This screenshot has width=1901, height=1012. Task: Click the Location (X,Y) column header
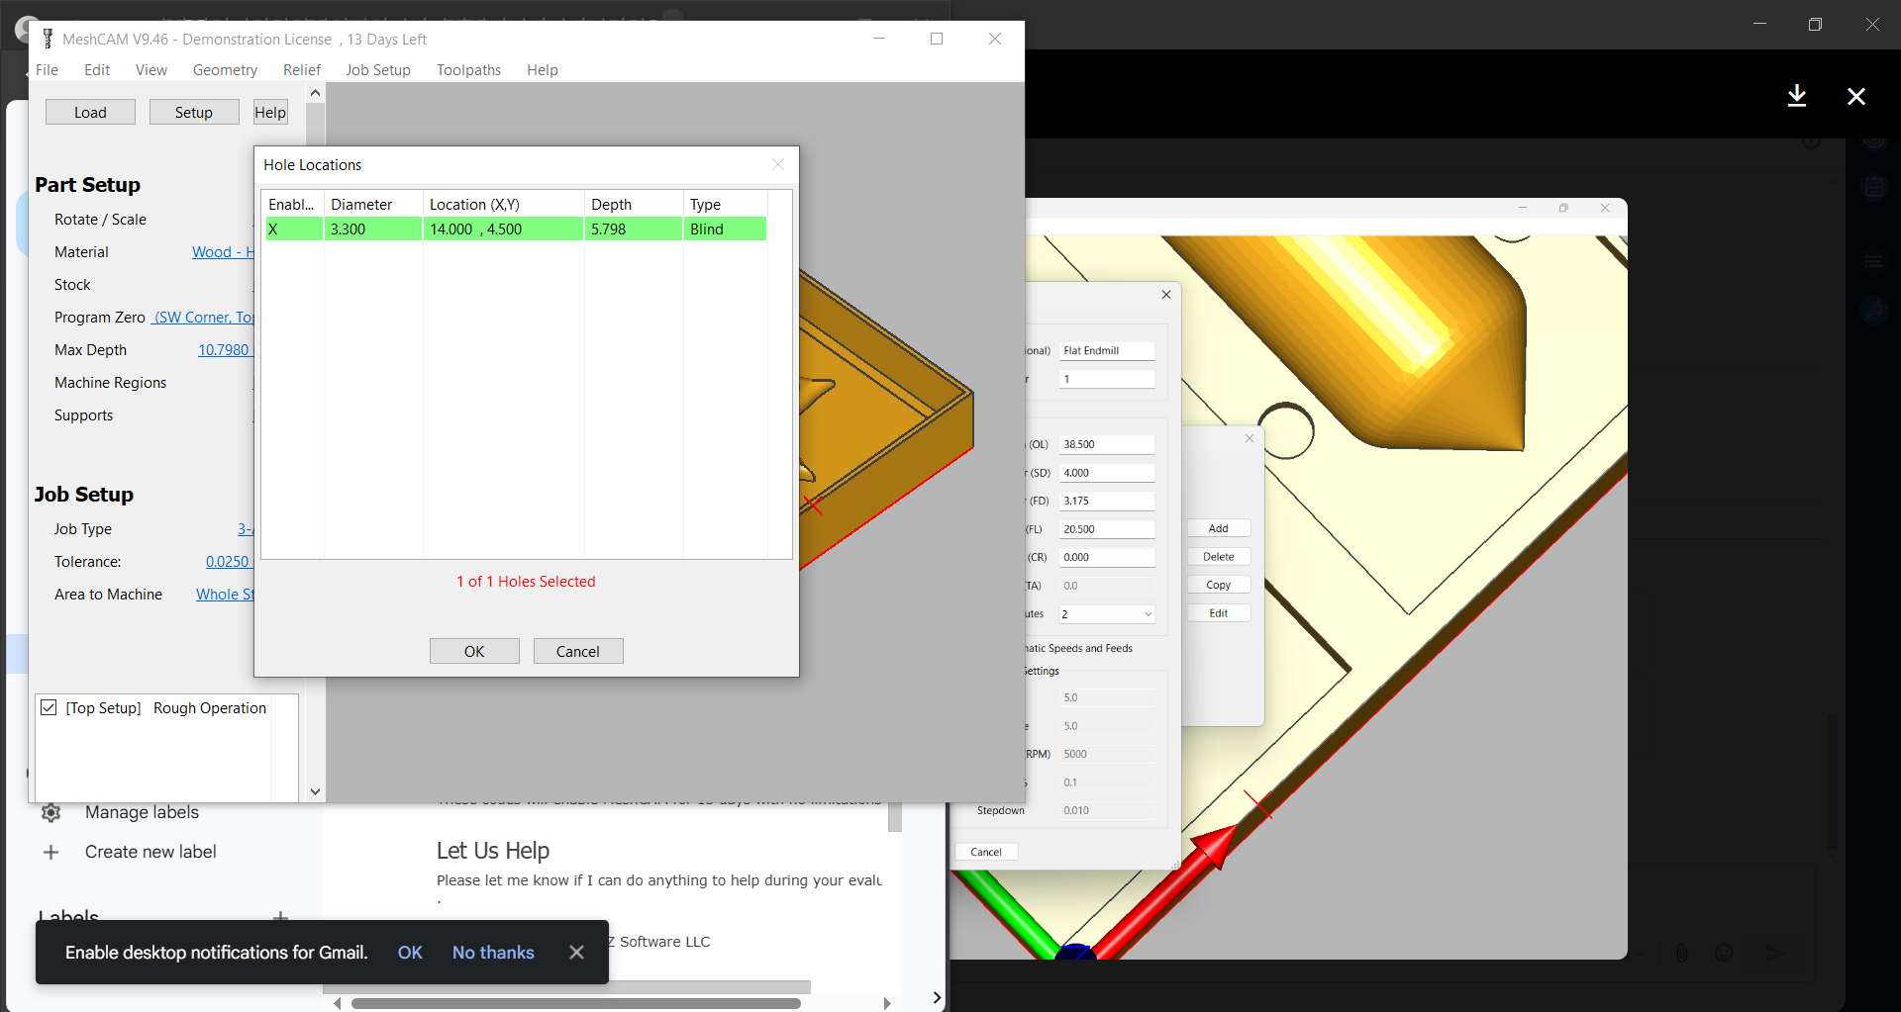tap(504, 204)
